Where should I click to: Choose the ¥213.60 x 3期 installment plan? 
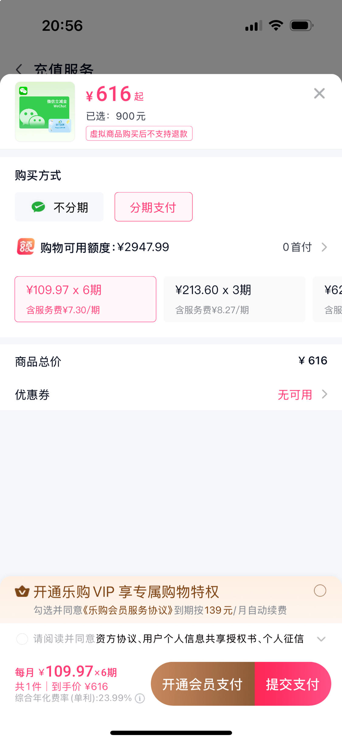(x=234, y=299)
